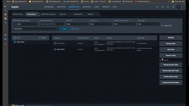The height and width of the screenshot is (106, 189).
Task: Click the magnifier icon in the Users panel
Action: 40,38
